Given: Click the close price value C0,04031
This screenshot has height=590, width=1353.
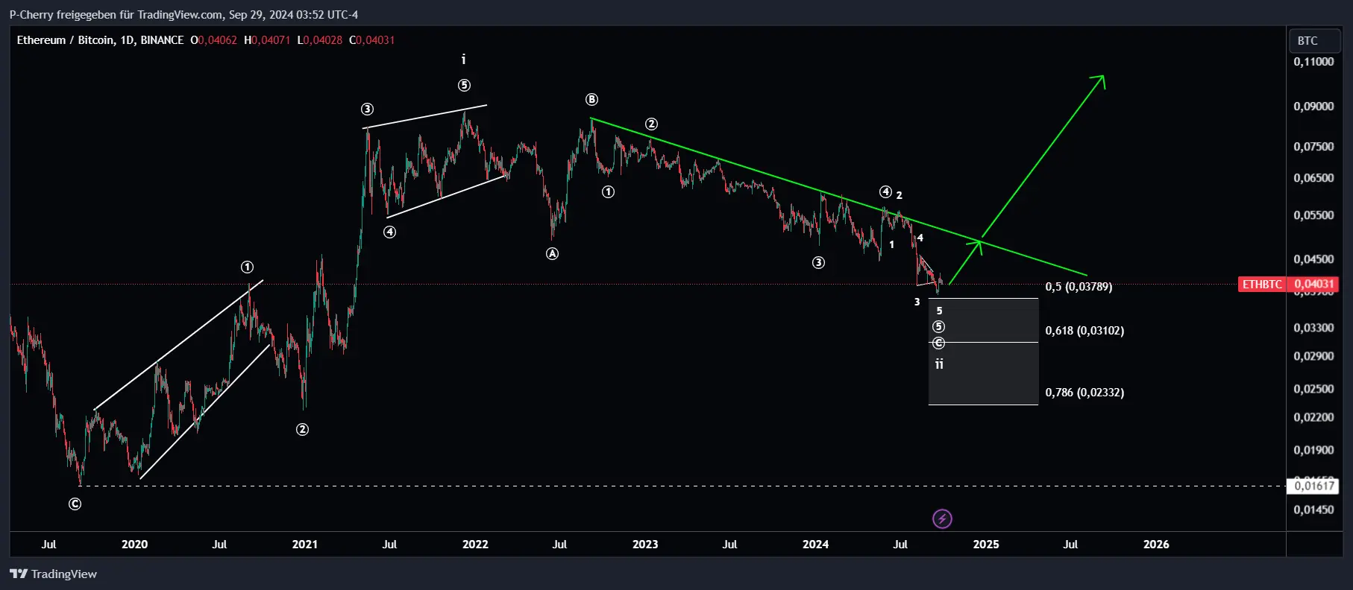Looking at the screenshot, I should coord(372,40).
